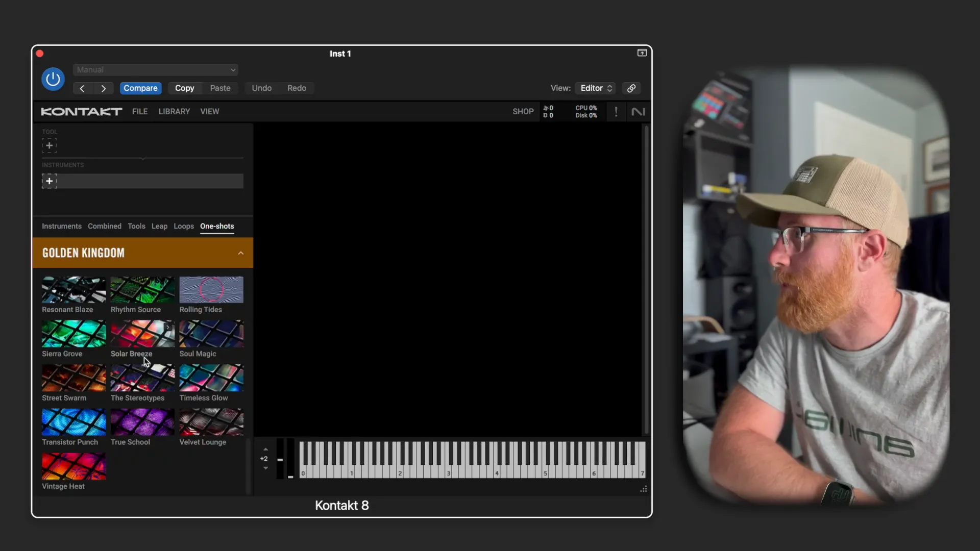Select the True School kit thumbnail

click(142, 422)
